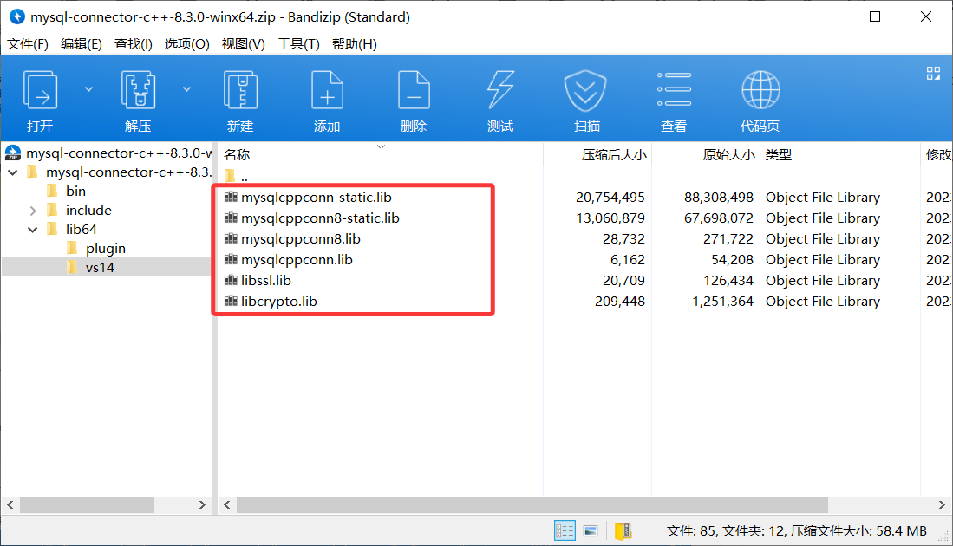Click the View (查看) list icon

tap(674, 90)
